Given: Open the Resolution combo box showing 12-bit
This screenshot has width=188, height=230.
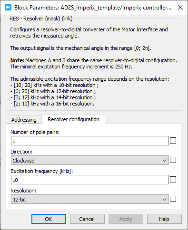Looking at the screenshot, I should click(x=90, y=199).
